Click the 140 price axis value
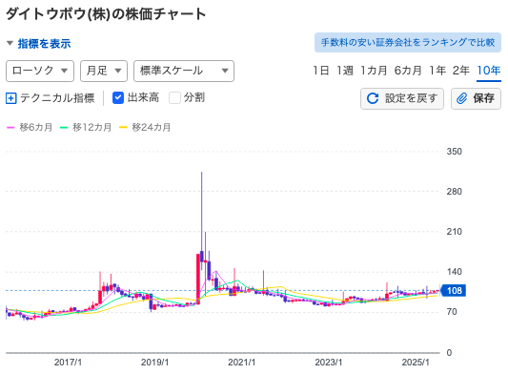Viewport: 508px width, 374px height. pyautogui.click(x=454, y=272)
